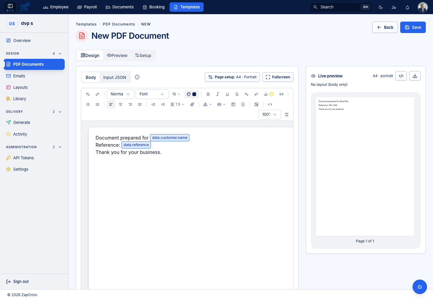Viewport: 433px width, 300px height.
Task: Undo the last edit
Action: pyautogui.click(x=88, y=94)
